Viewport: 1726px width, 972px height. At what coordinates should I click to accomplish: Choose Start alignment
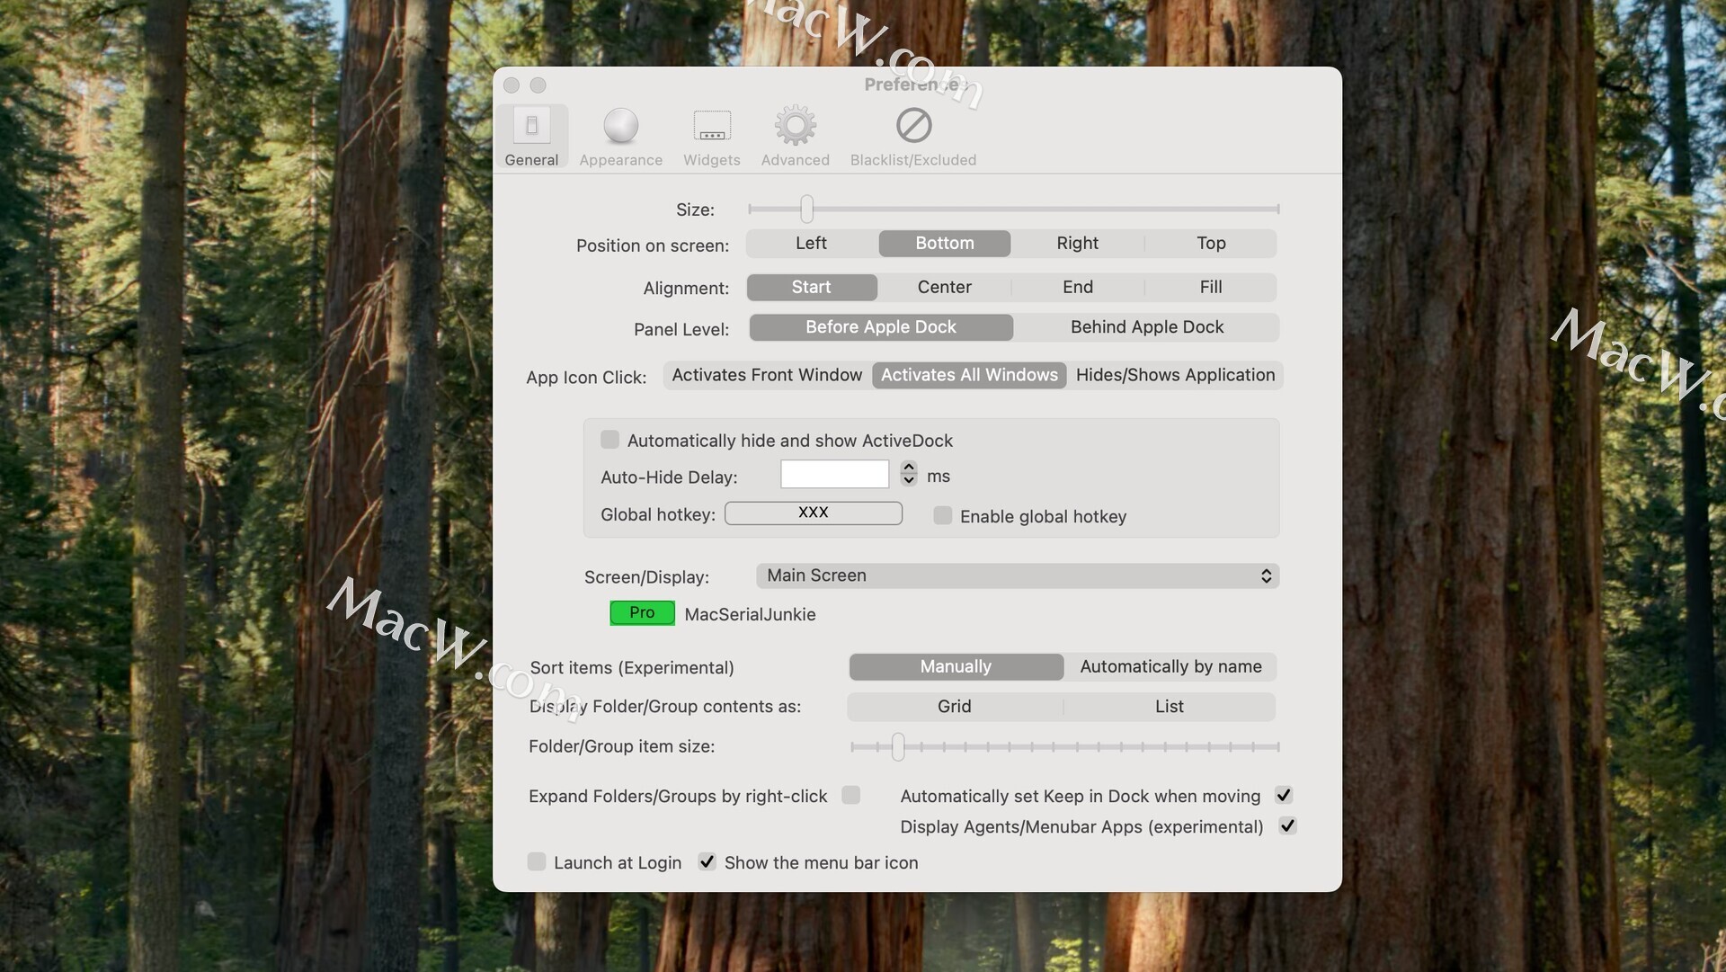(x=812, y=288)
